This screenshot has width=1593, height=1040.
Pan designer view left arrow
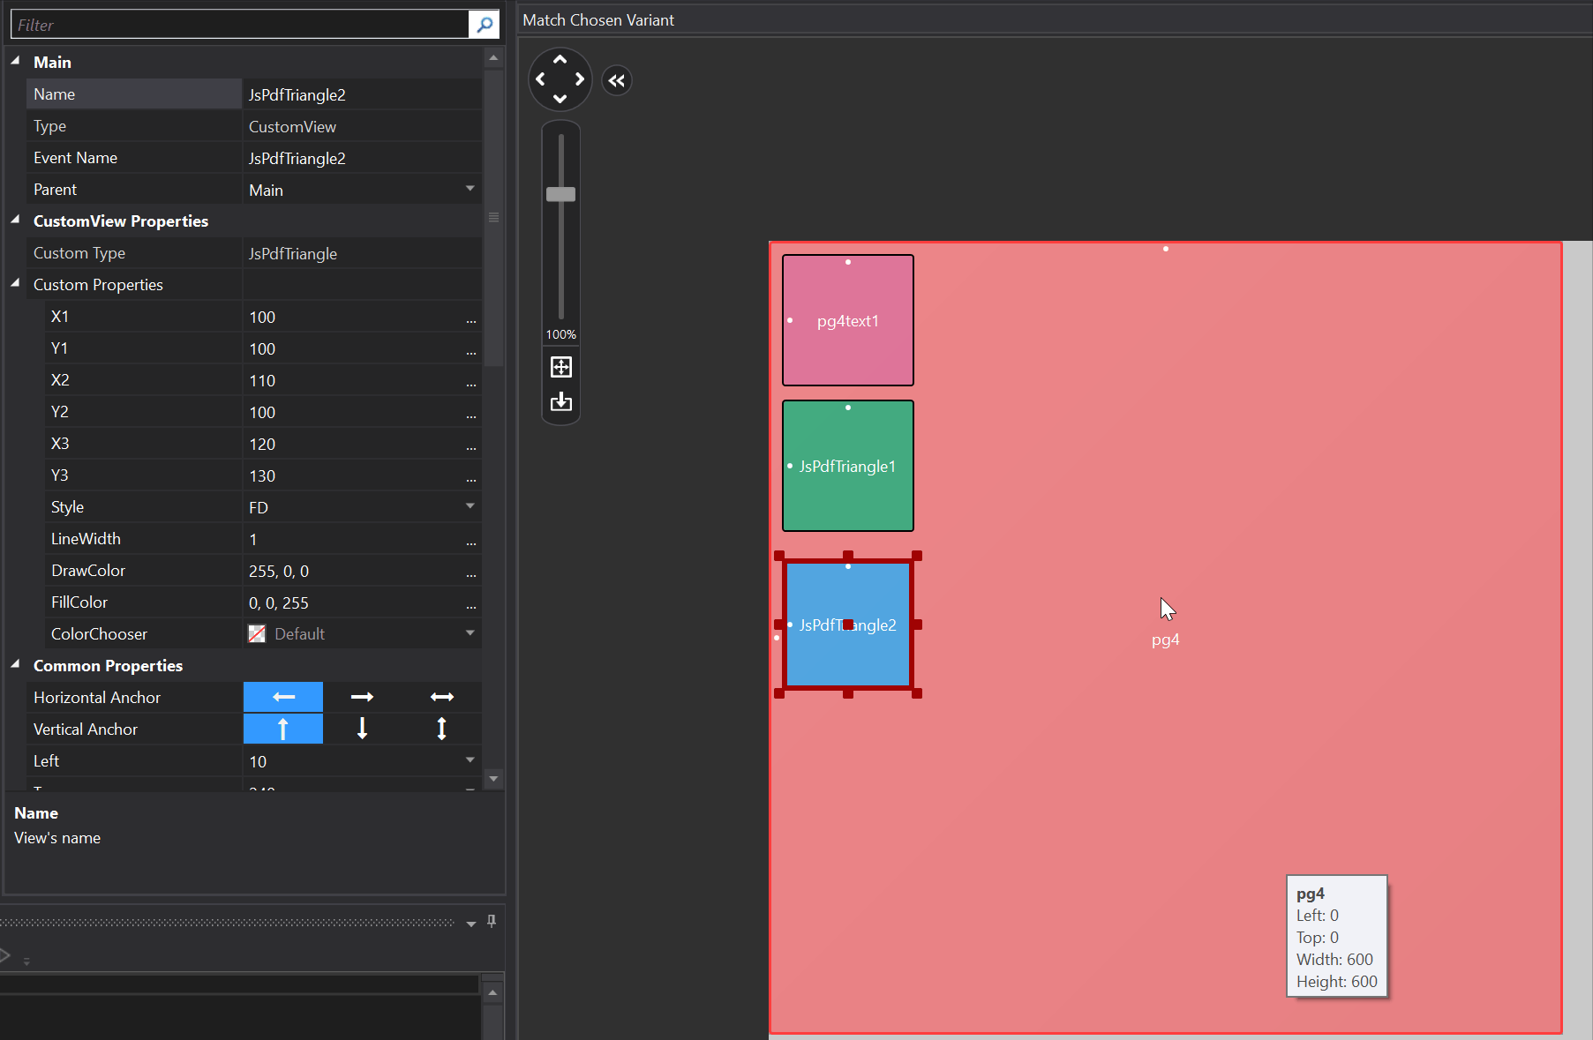(540, 79)
